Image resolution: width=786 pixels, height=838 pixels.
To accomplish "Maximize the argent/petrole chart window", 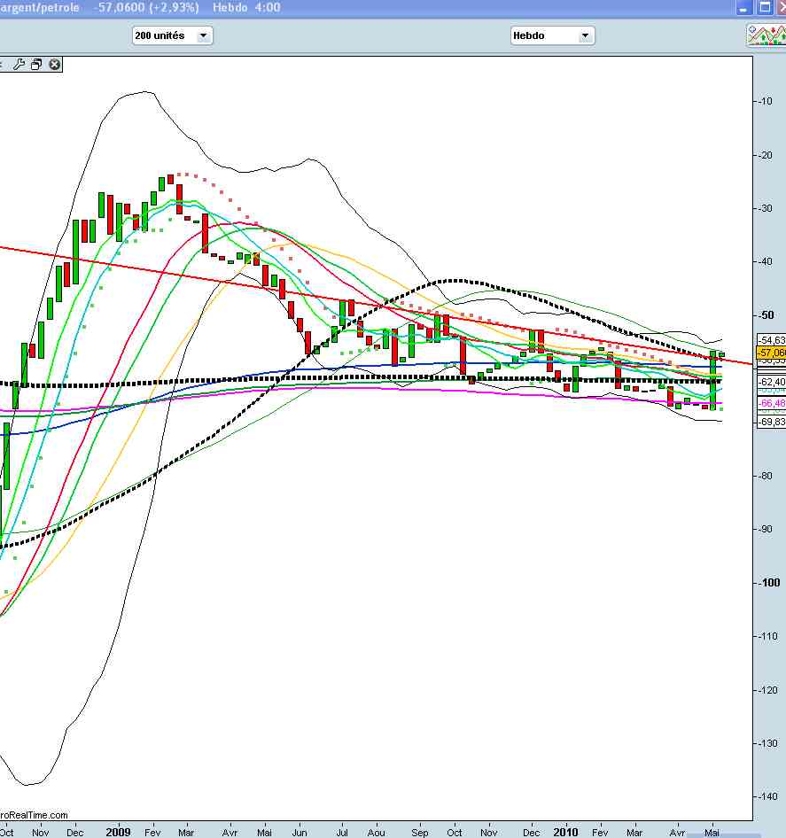I will (x=762, y=7).
